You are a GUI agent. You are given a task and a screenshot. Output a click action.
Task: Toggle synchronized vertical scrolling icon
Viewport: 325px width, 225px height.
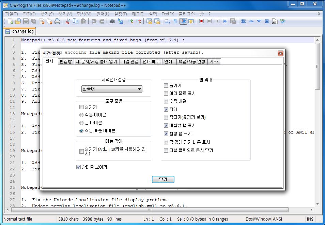(x=149, y=21)
